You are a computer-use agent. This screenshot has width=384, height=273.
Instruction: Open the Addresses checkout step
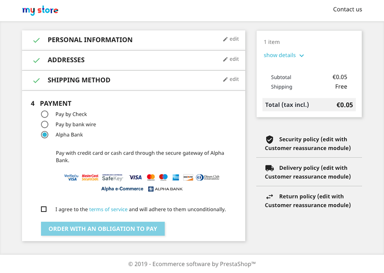point(66,60)
